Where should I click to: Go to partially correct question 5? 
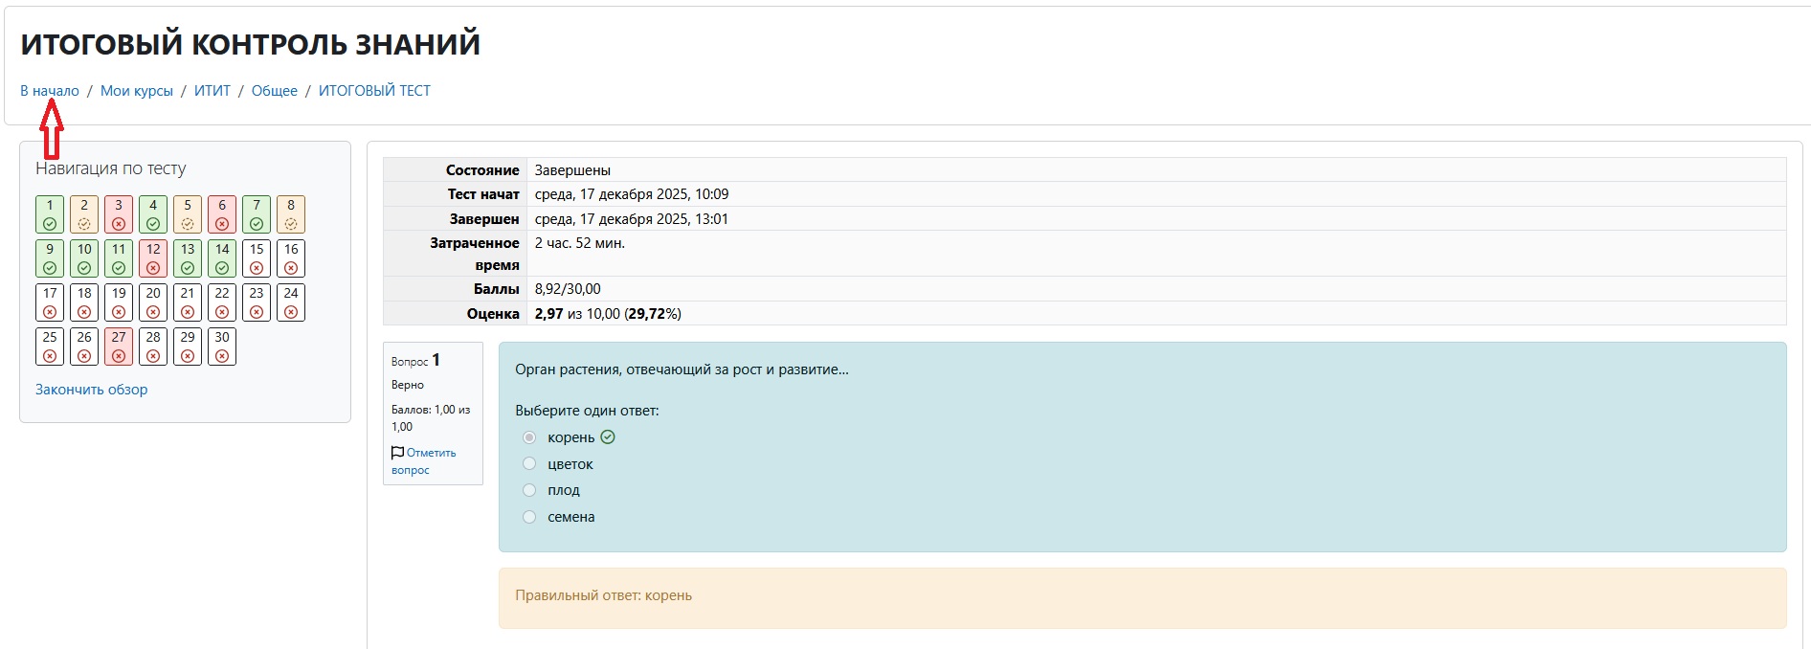pos(188,214)
